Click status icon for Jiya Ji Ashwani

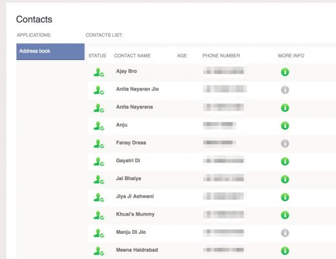tap(99, 198)
